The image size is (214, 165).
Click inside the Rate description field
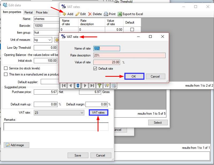(128, 55)
